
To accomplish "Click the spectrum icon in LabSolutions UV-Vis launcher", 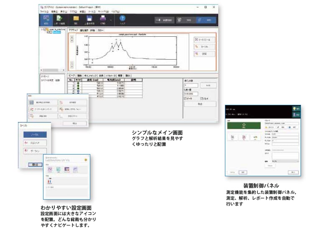I will (x=50, y=170).
